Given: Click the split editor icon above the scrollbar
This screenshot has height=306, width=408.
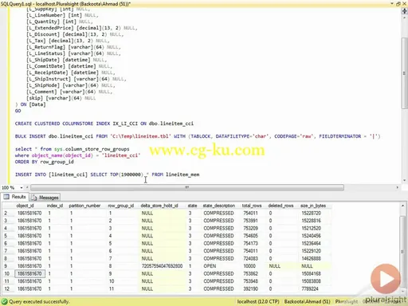Looking at the screenshot, I should click(404, 11).
